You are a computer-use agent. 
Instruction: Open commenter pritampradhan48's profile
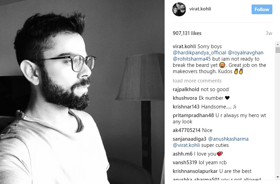coord(193,115)
